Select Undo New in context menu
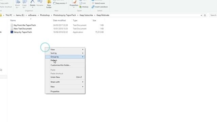This screenshot has height=122, width=217. pos(65,77)
